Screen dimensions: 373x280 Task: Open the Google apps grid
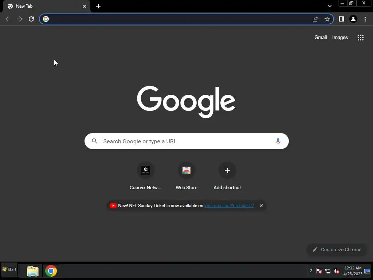[361, 38]
